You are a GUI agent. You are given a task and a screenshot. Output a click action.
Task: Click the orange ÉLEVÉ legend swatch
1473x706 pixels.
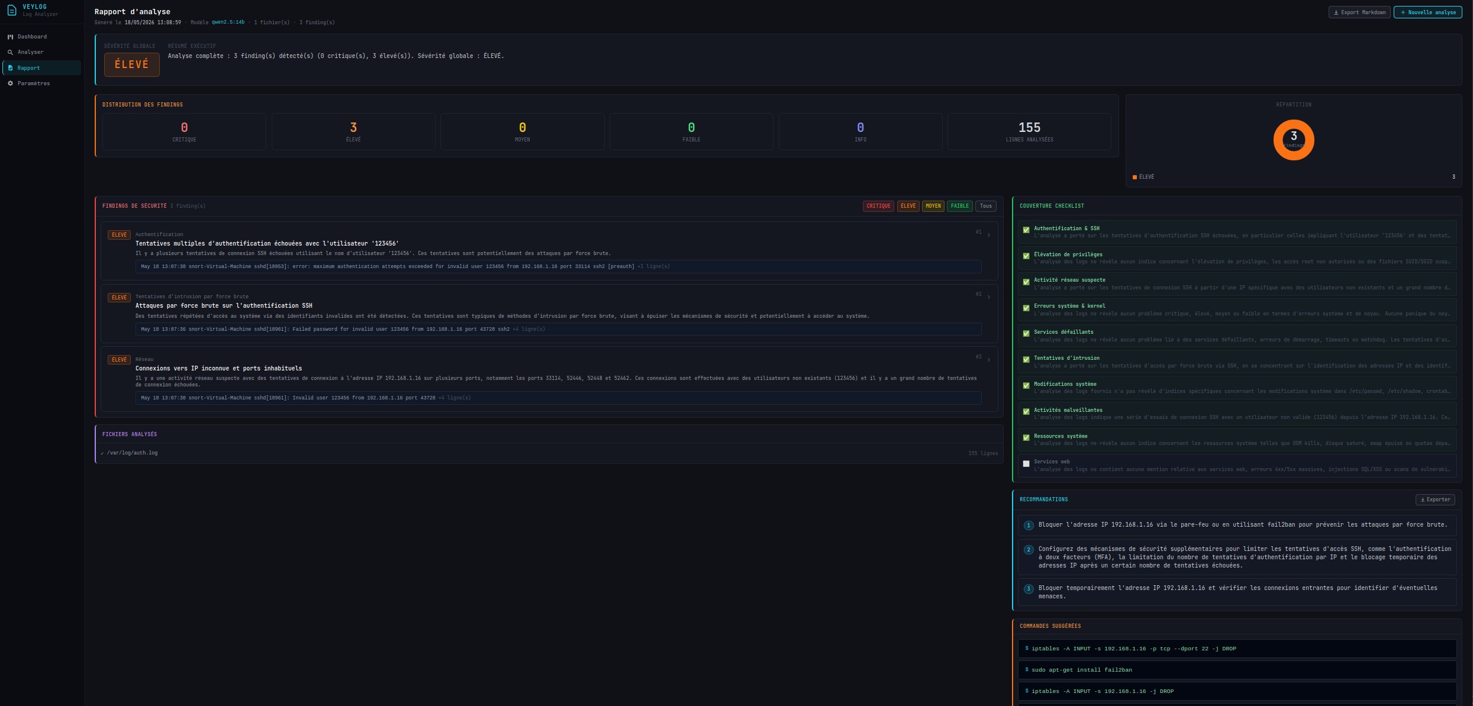pos(1134,177)
